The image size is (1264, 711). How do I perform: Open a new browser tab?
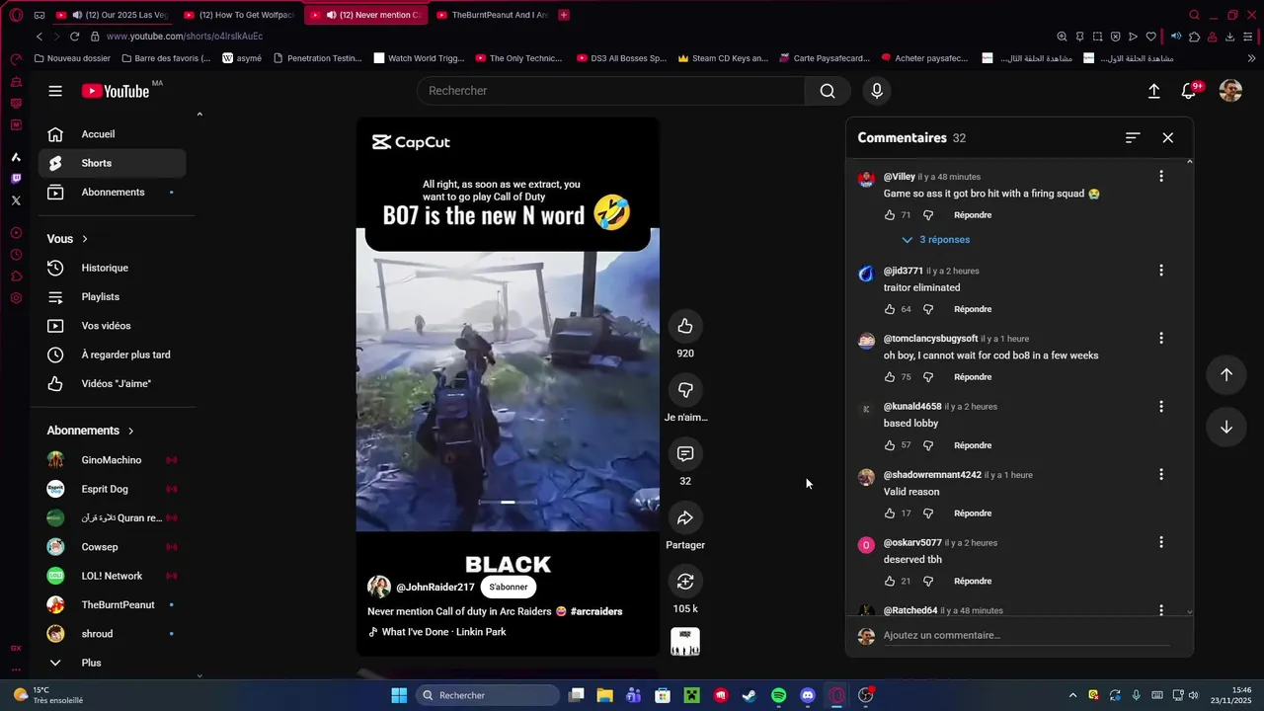pyautogui.click(x=564, y=15)
